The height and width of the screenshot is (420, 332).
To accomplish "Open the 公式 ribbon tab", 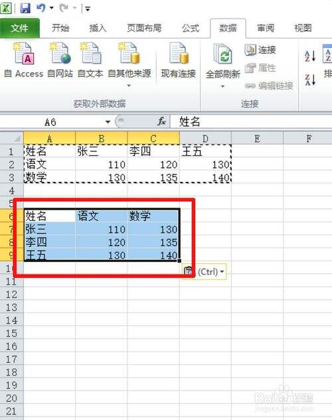I will (x=191, y=28).
